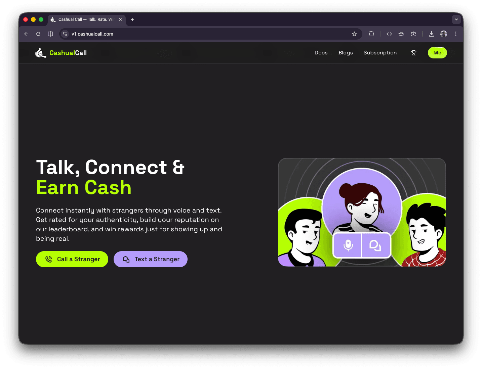482x369 pixels.
Task: Click the CashualCall shaka hand logo
Action: tap(41, 52)
